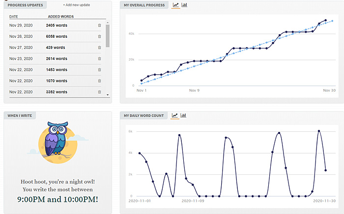This screenshot has height=214, width=344.
Task: Trash the 1453 words update
Action: [x=99, y=70]
